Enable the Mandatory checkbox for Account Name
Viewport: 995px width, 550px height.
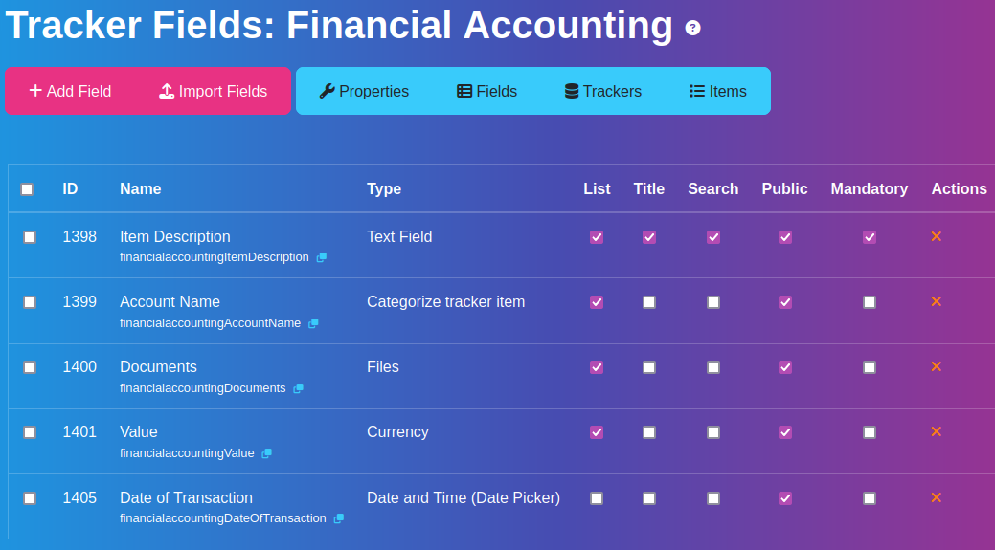click(870, 302)
